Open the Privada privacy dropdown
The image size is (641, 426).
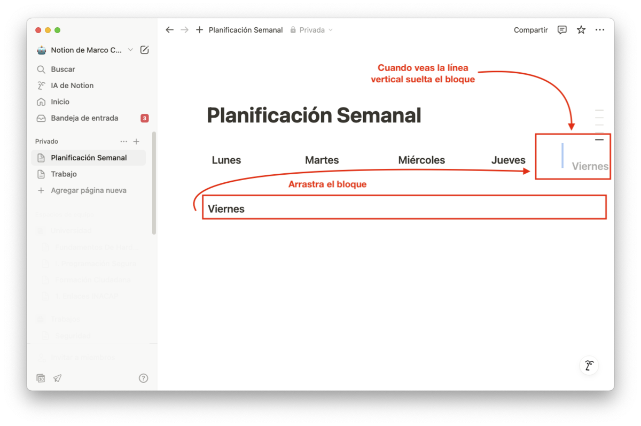click(312, 30)
